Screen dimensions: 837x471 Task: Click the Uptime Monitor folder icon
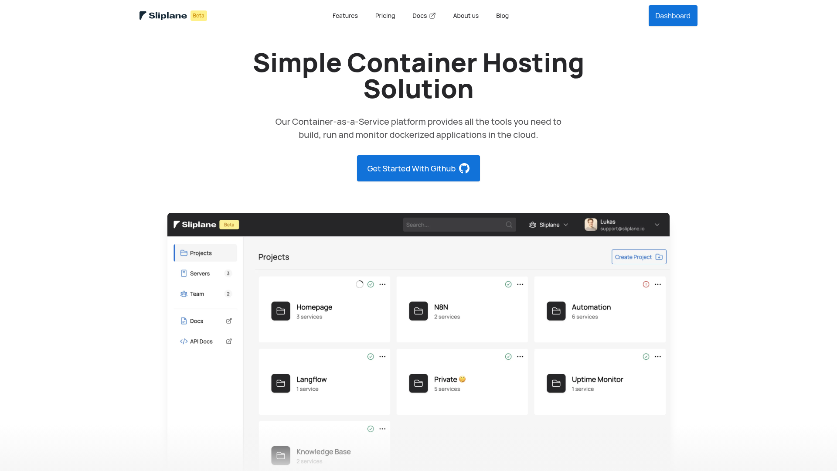coord(556,383)
